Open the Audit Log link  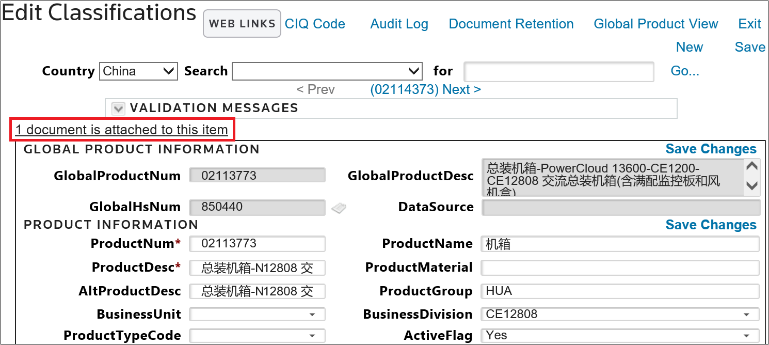pyautogui.click(x=399, y=24)
